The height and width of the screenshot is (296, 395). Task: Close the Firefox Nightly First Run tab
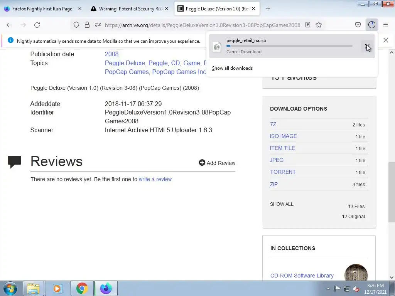click(80, 8)
